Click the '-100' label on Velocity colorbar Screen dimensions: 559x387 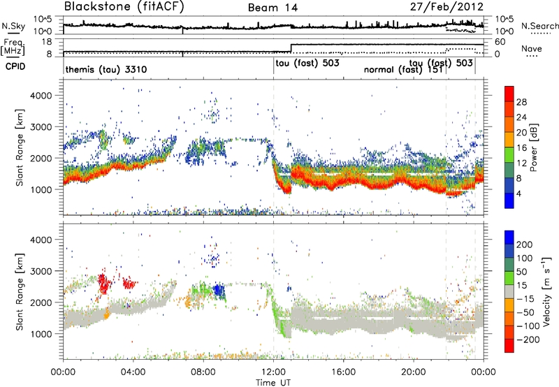pos(528,326)
